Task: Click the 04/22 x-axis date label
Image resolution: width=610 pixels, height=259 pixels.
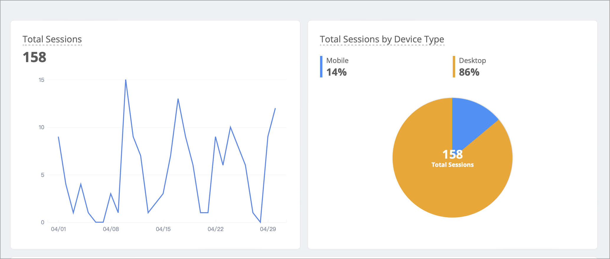Action: pos(216,229)
